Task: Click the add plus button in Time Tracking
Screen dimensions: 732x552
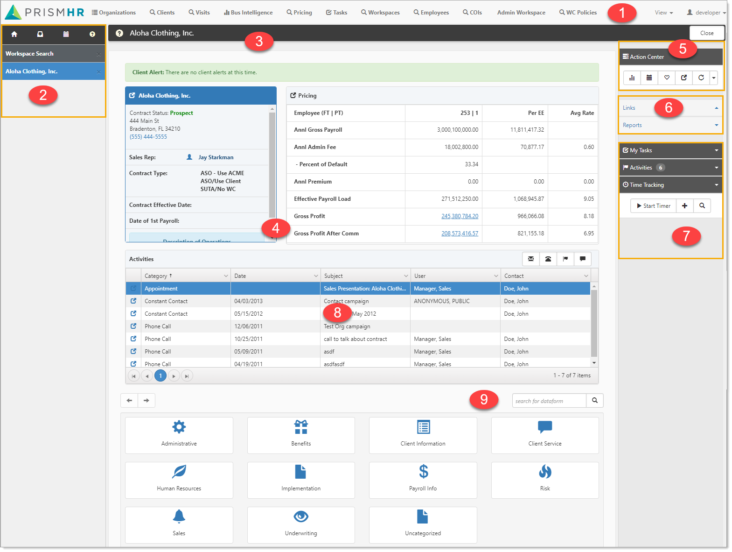Action: coord(684,206)
